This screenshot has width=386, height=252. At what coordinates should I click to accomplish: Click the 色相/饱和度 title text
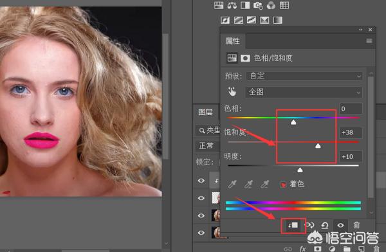[273, 58]
